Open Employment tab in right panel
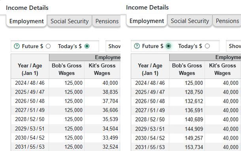Screen dimensions: 241x151 [x=147, y=21]
